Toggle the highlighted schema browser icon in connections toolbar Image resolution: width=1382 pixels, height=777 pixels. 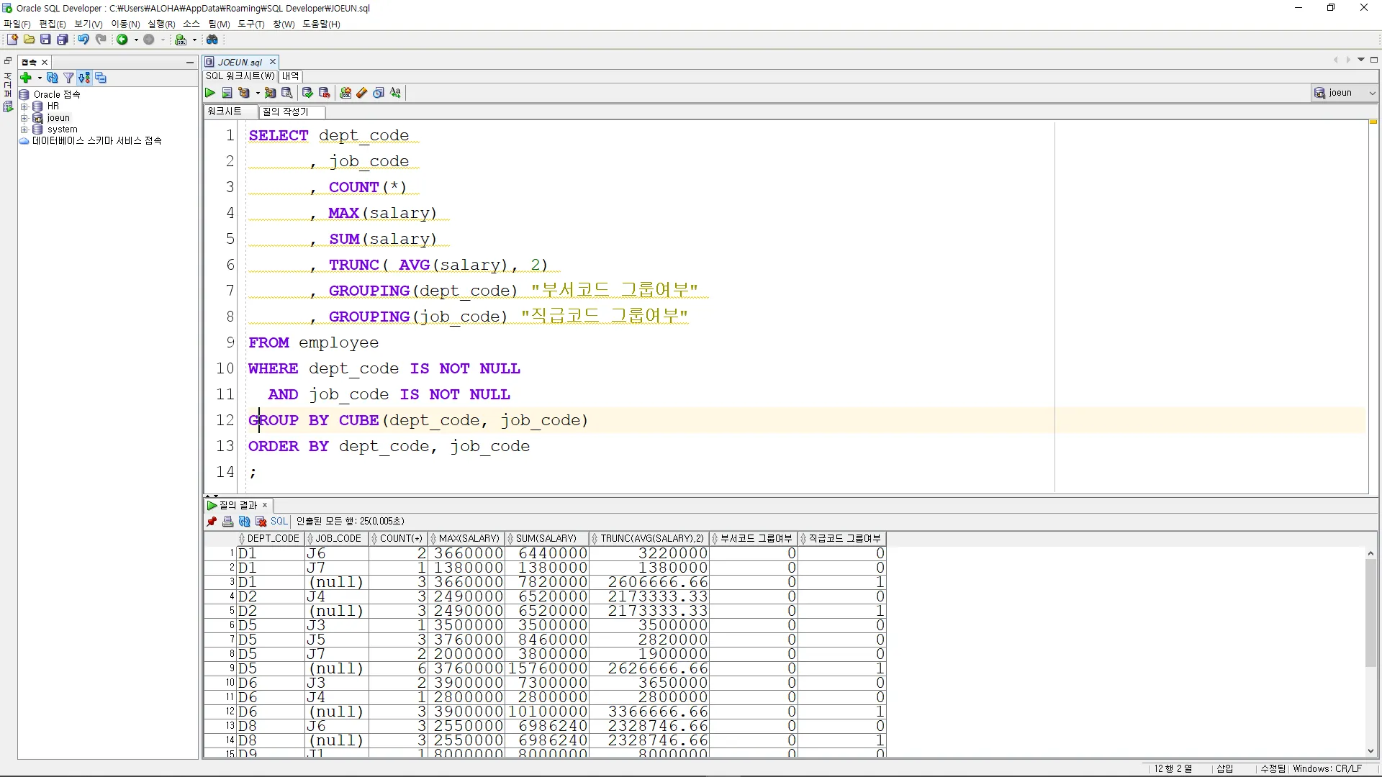84,78
